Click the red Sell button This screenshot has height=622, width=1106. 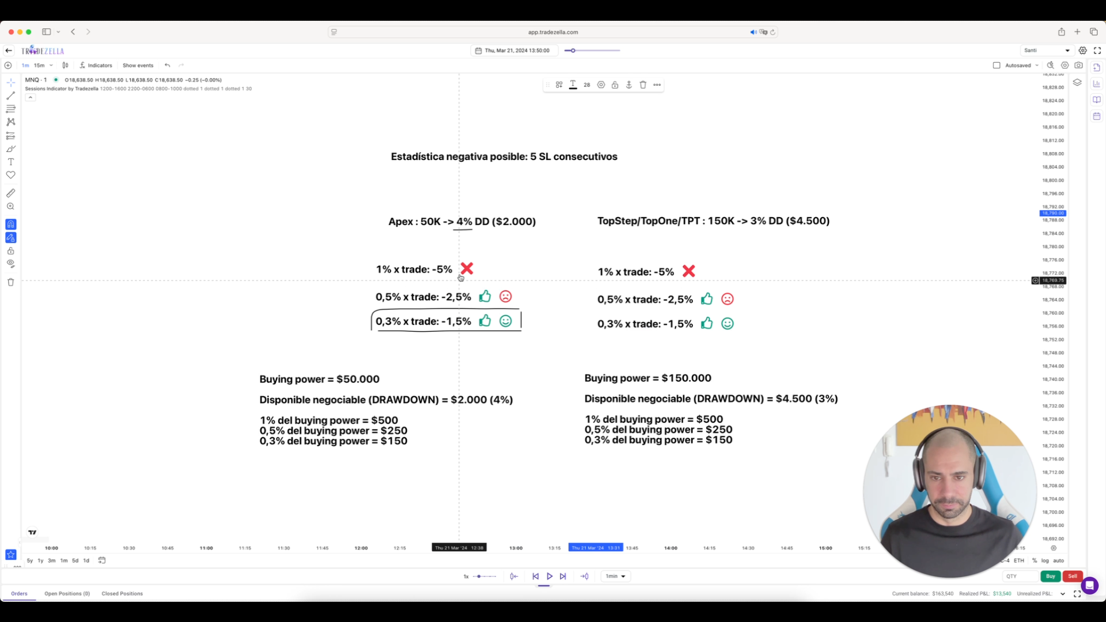coord(1073,577)
